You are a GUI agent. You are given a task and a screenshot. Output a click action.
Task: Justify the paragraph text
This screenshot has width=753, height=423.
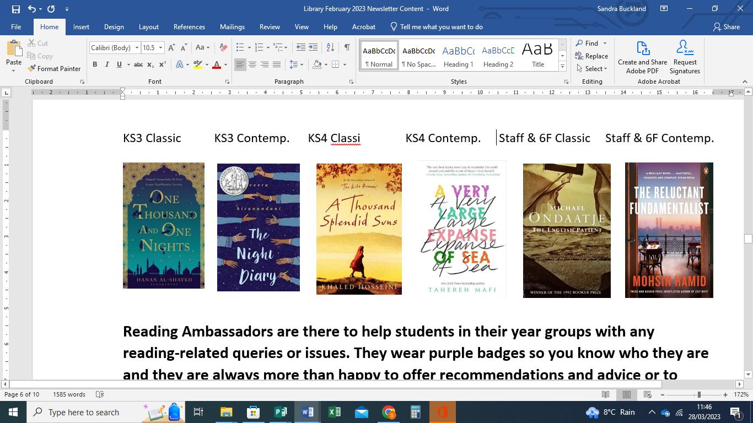(x=277, y=64)
